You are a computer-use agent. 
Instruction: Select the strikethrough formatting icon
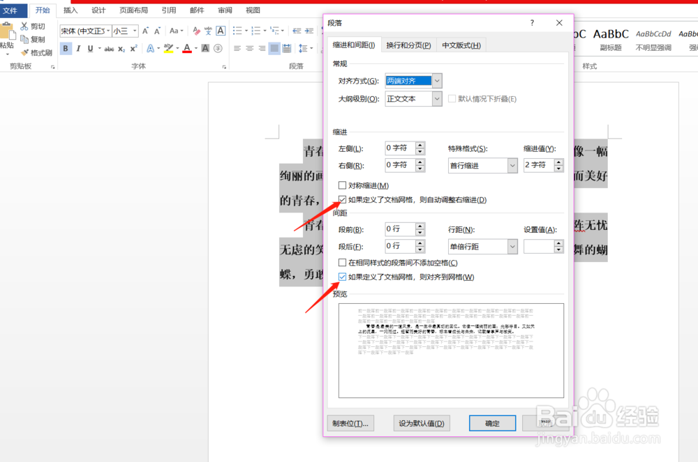[x=110, y=48]
